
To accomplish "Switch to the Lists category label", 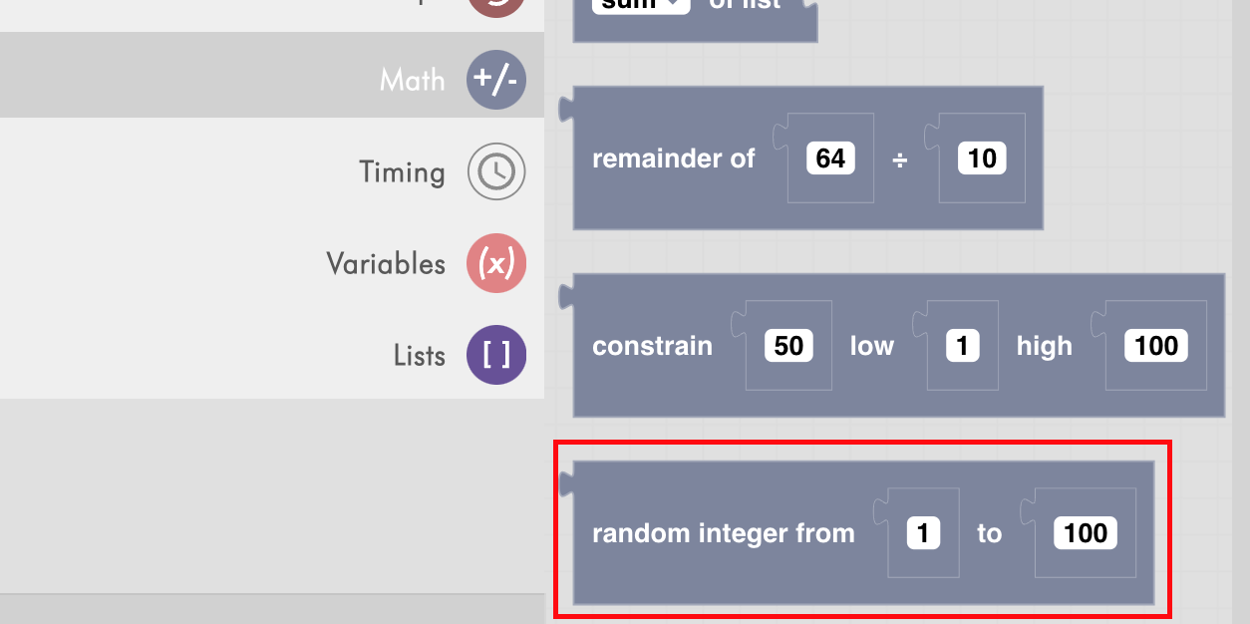I will pyautogui.click(x=419, y=356).
